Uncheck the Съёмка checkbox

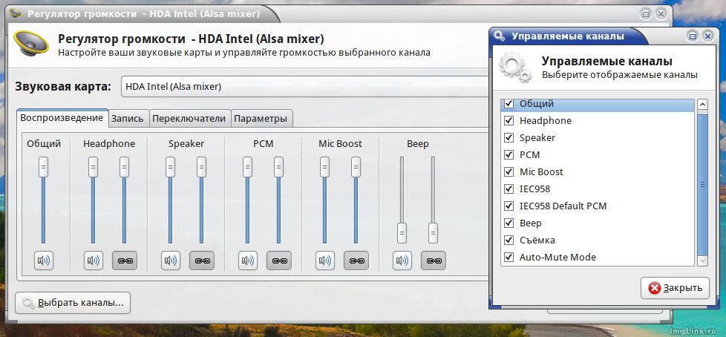(508, 241)
